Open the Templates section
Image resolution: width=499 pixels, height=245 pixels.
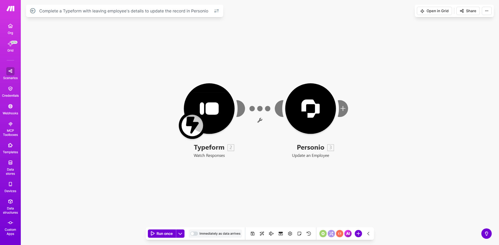click(x=10, y=148)
